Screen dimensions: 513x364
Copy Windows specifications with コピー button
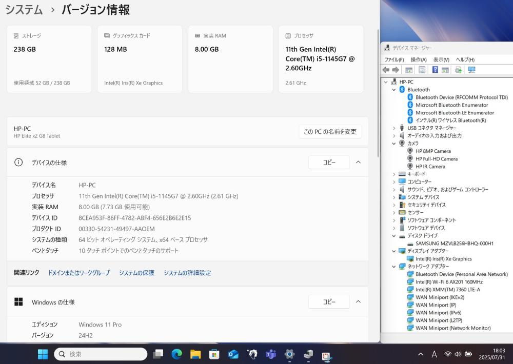(x=329, y=301)
